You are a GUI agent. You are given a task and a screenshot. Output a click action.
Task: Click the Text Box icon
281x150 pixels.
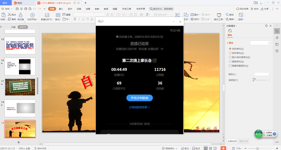pos(177,15)
